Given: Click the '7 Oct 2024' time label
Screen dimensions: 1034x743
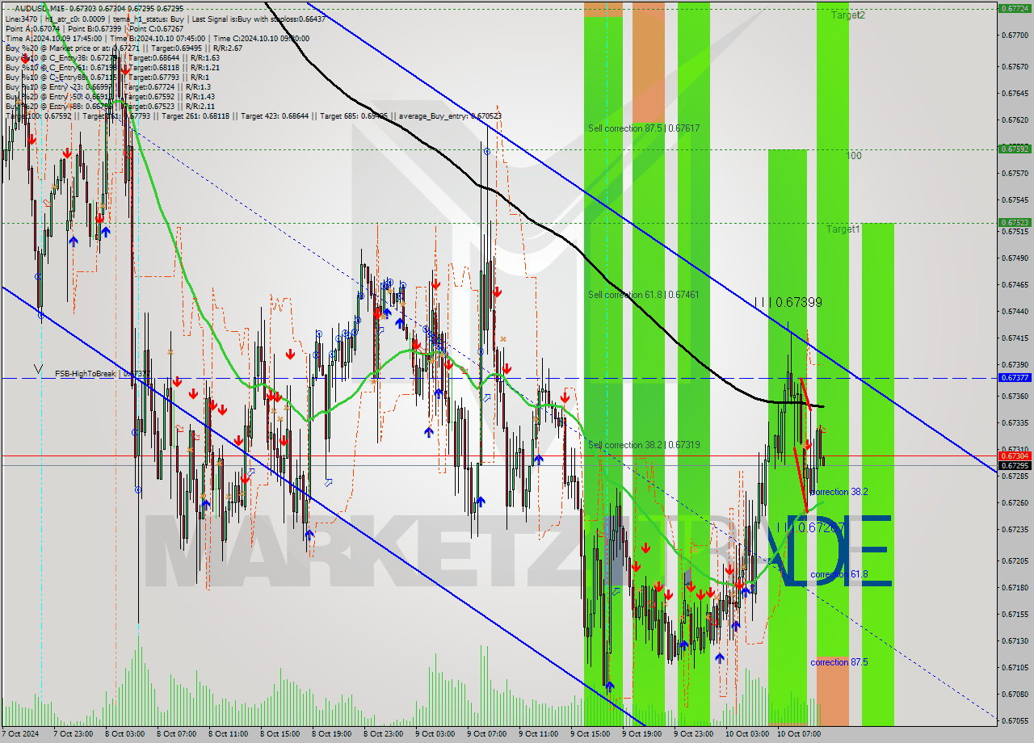Looking at the screenshot, I should click(20, 734).
